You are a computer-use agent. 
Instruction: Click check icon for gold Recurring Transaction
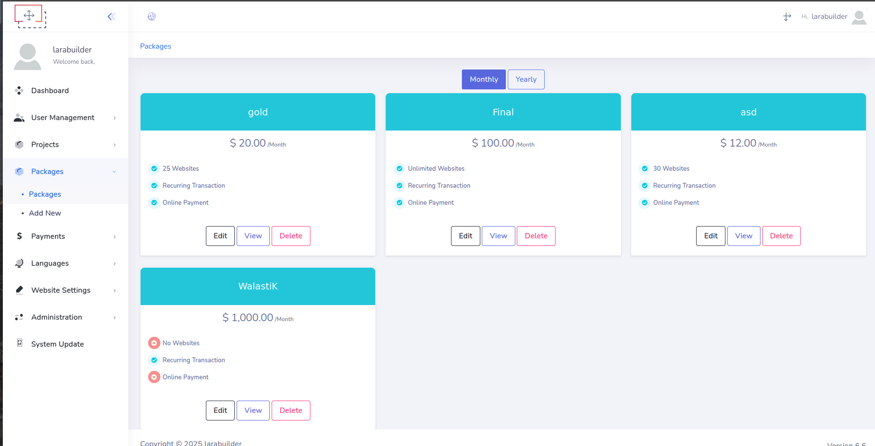pos(154,185)
